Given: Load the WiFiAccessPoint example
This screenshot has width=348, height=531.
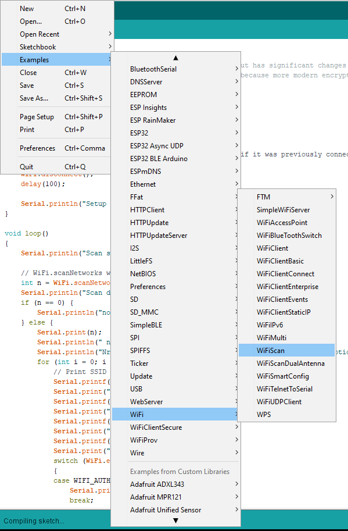Looking at the screenshot, I should coord(287,223).
